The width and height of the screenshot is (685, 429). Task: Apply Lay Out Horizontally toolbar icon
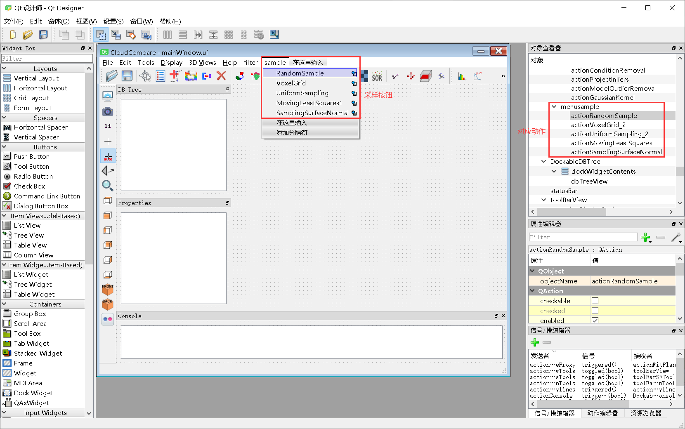click(x=168, y=35)
